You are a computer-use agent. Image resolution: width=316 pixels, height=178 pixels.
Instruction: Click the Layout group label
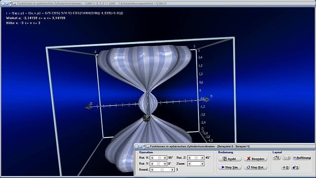(x=277, y=152)
